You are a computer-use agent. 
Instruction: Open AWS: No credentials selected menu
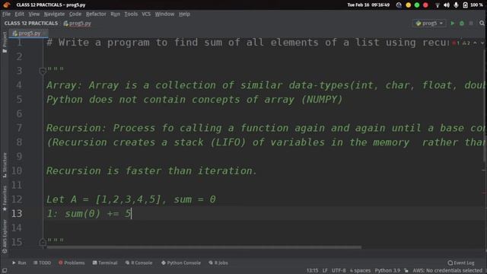click(x=447, y=271)
